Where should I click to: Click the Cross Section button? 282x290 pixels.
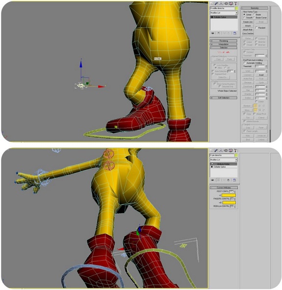click(x=248, y=33)
